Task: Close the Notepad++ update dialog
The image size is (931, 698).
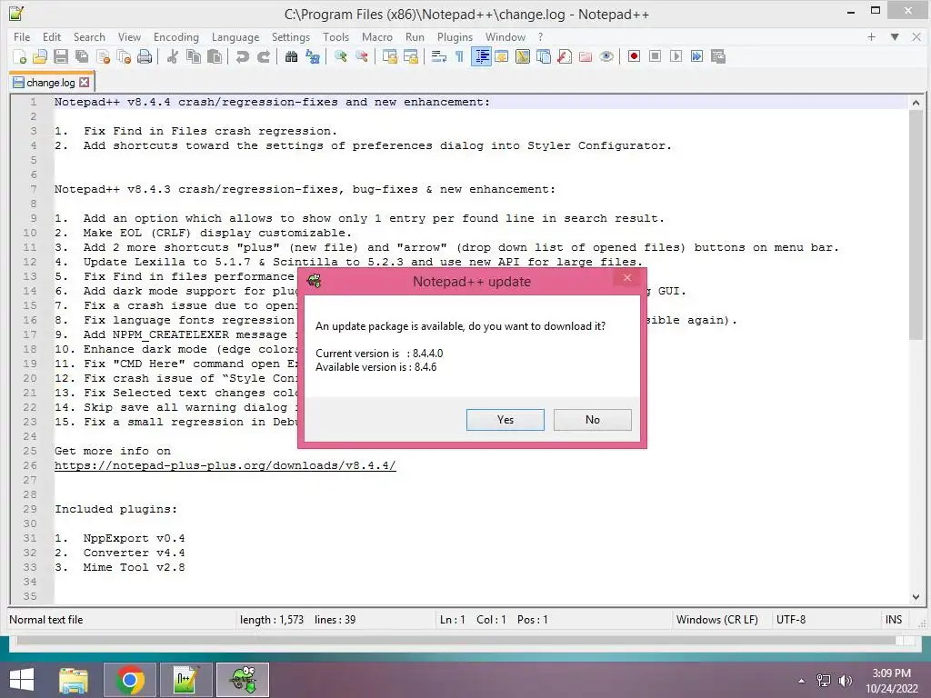Action: coord(627,278)
